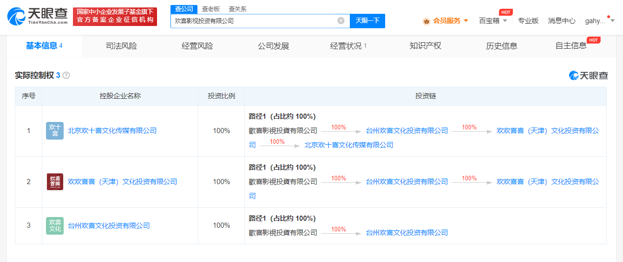The height and width of the screenshot is (262, 623).
Task: Open 北京欢十喜文化传媒有限公司 link in row 1
Action: 112,131
